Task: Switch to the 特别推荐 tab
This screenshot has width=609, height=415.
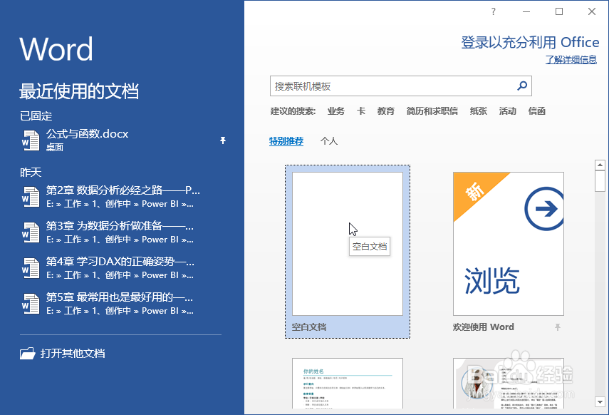Action: (x=286, y=140)
